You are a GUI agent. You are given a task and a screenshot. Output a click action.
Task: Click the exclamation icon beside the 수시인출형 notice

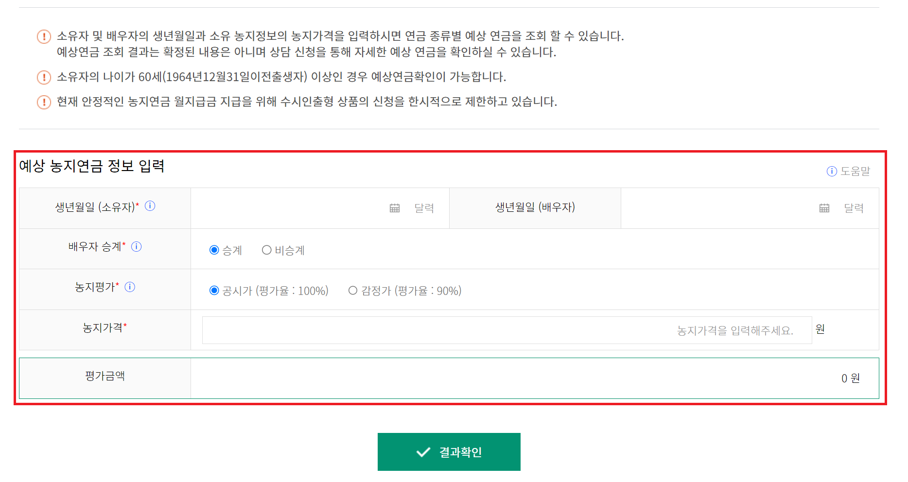pos(44,102)
